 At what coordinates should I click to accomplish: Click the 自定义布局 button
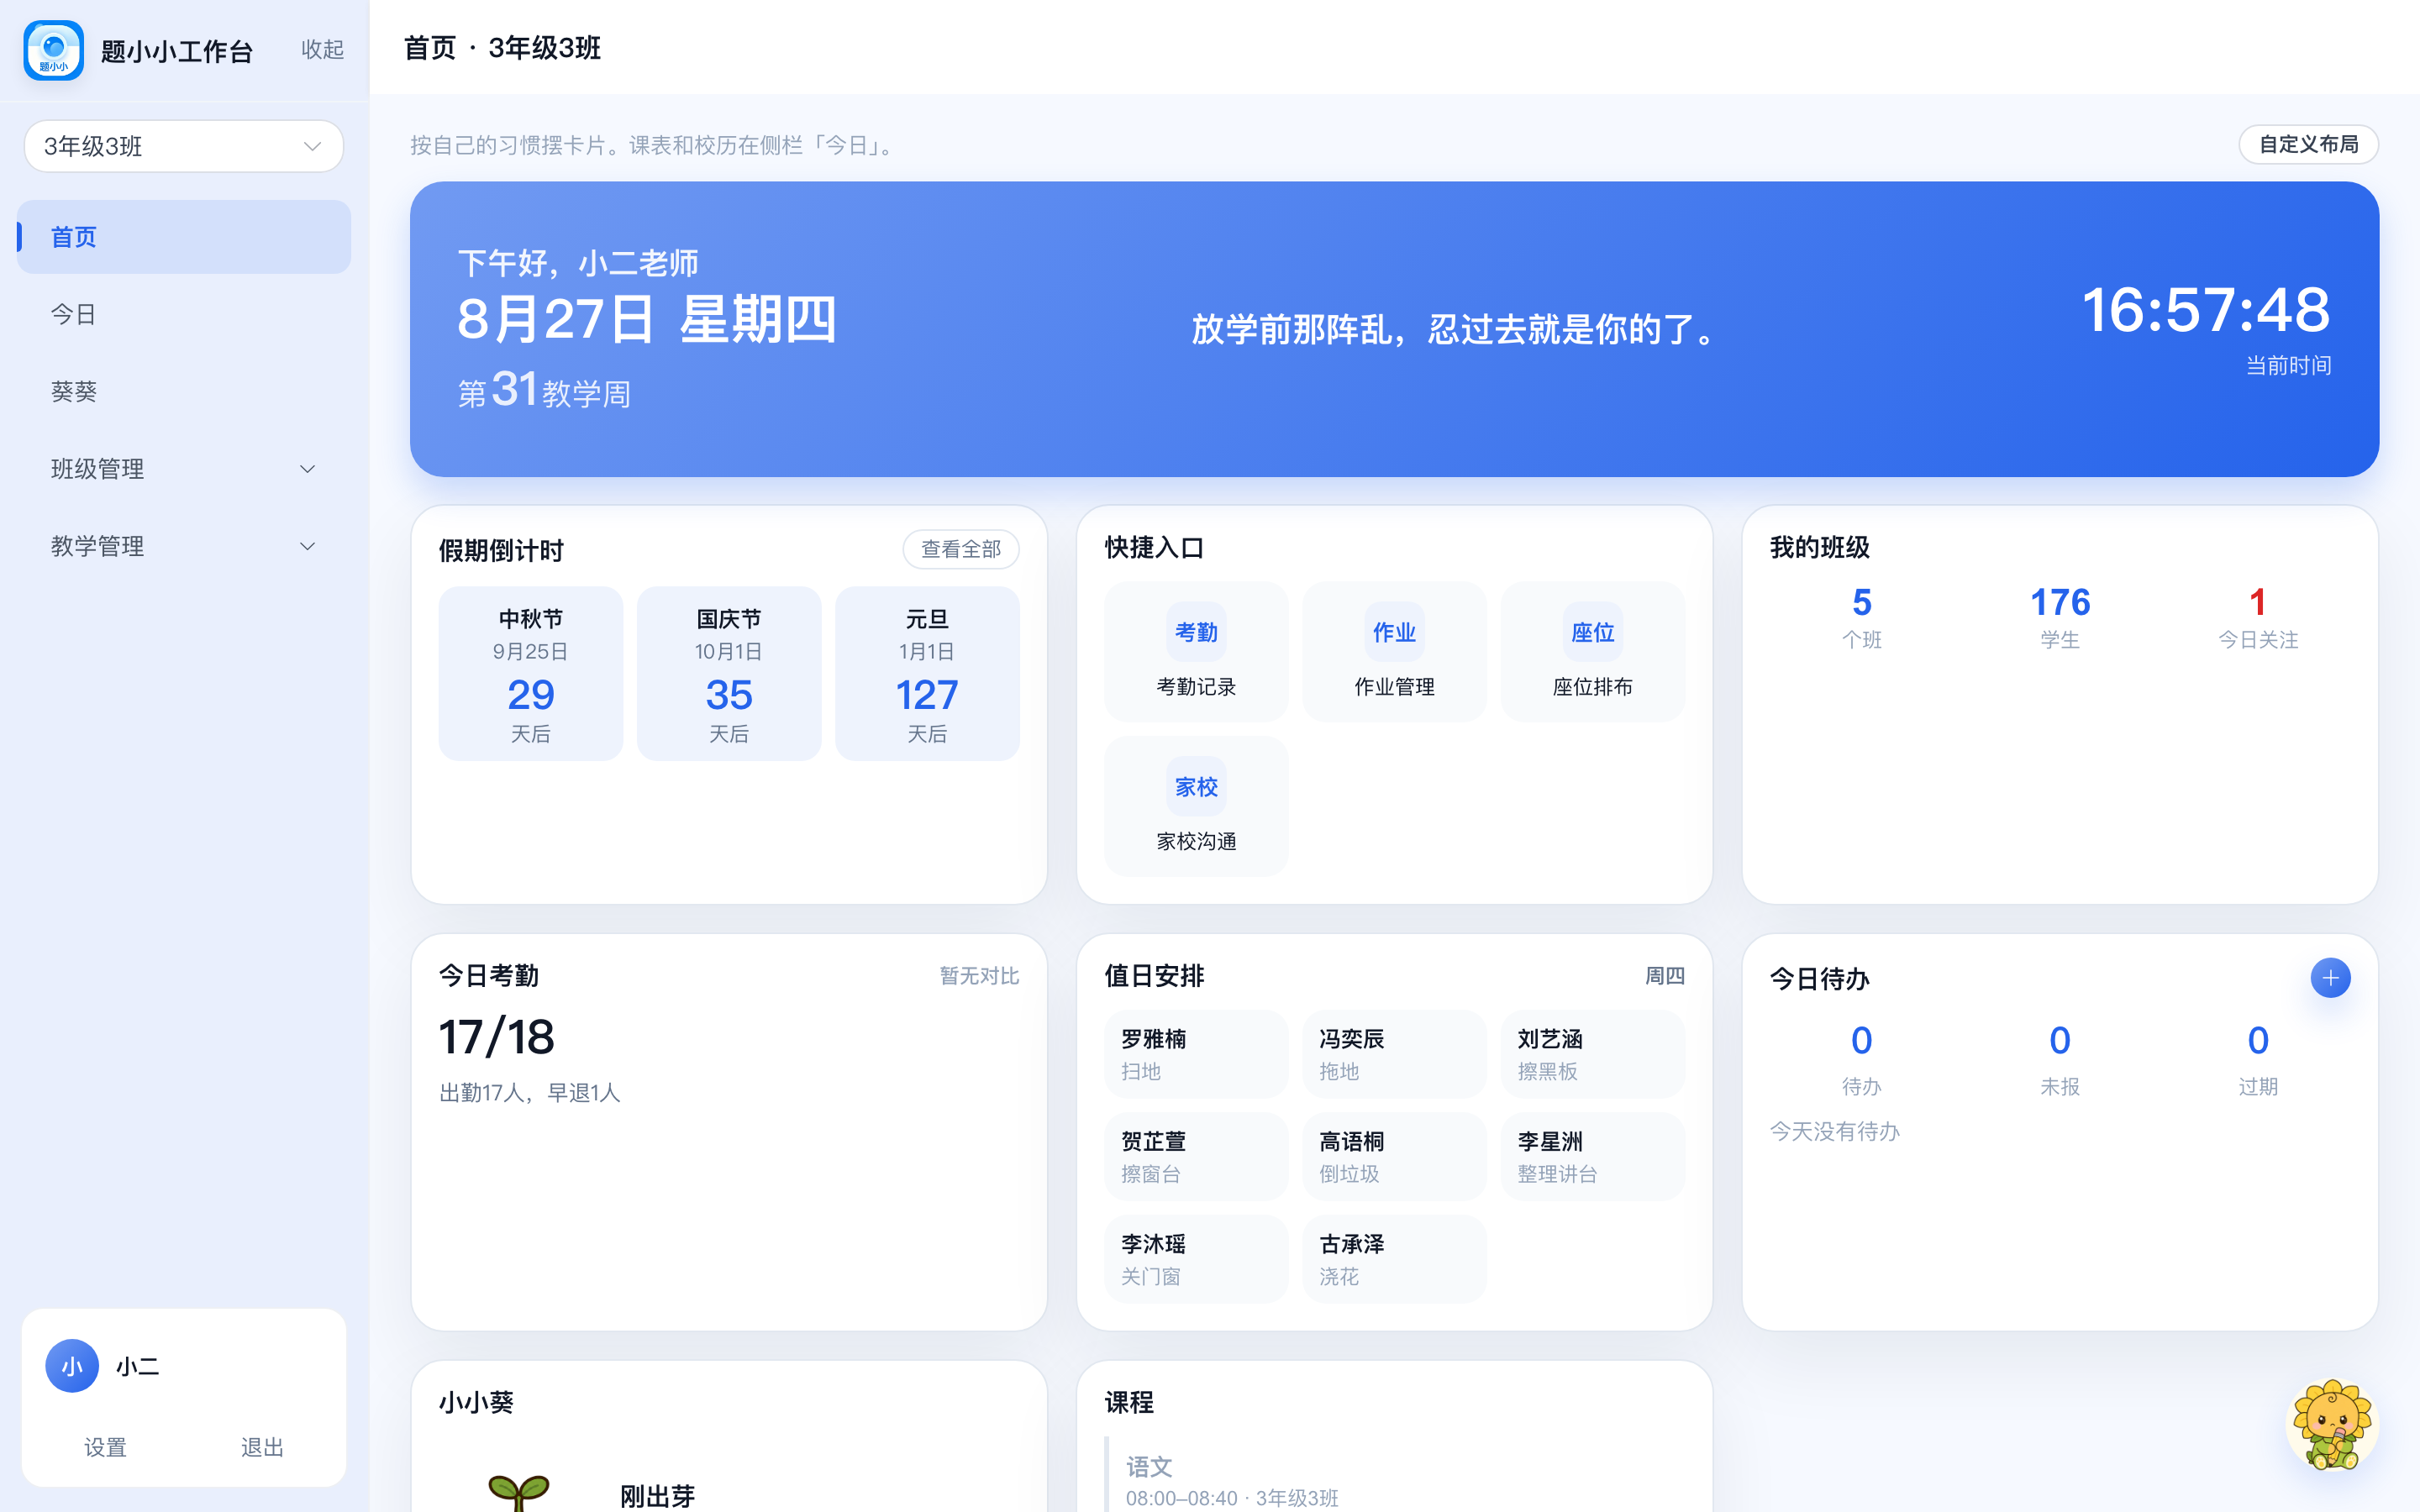[2308, 144]
